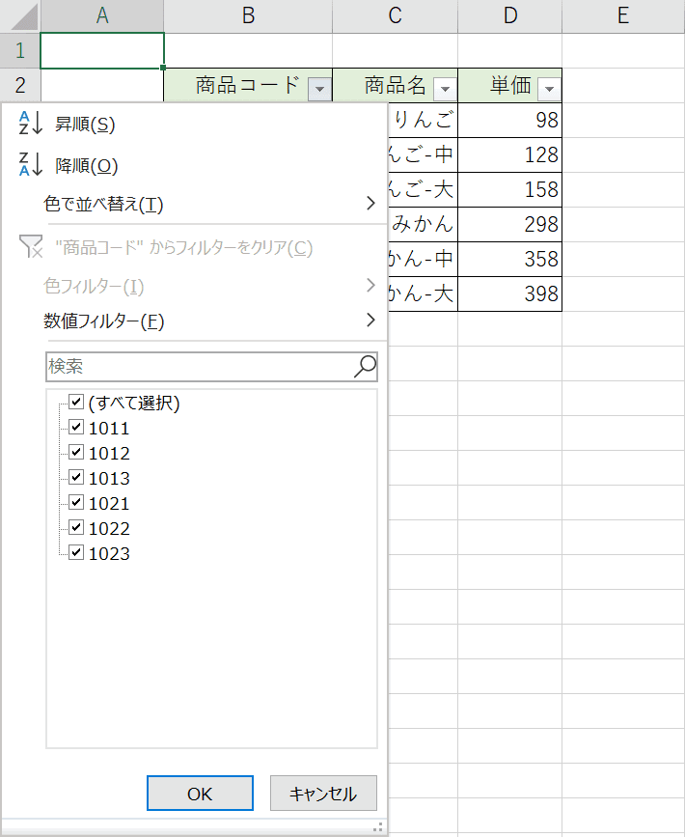Expand the 色で並べ替え arrow
The height and width of the screenshot is (837, 685).
click(x=370, y=203)
